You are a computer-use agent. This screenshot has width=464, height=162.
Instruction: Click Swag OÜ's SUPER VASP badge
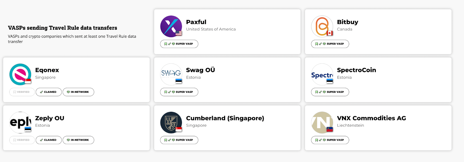tap(179, 92)
